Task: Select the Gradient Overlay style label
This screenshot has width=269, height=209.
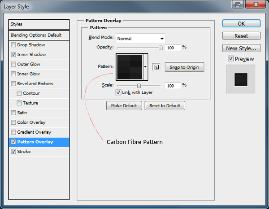Action: tap(34, 132)
